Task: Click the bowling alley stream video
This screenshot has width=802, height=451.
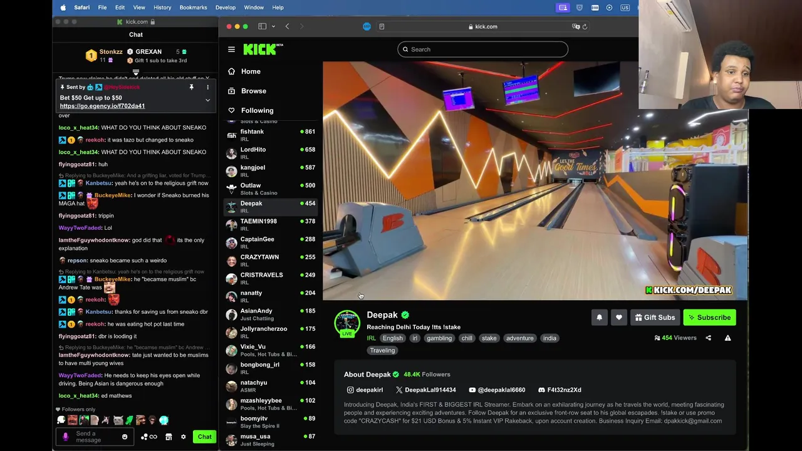Action: pos(535,181)
